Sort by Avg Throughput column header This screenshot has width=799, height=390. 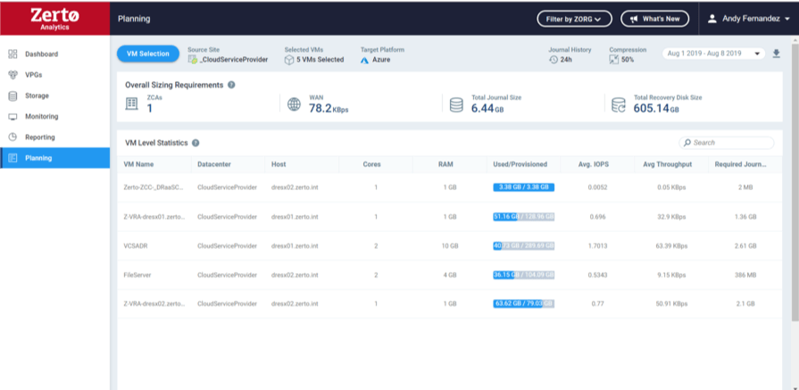click(667, 164)
